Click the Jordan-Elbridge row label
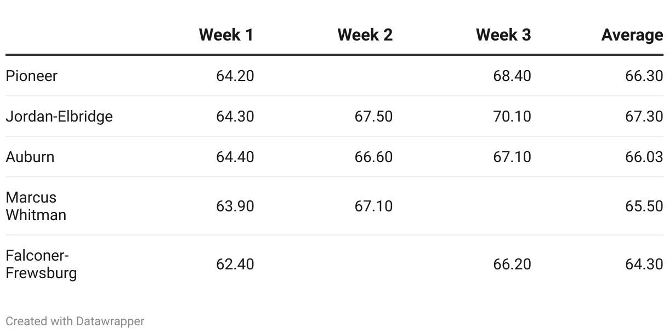The height and width of the screenshot is (334, 669). tap(59, 117)
